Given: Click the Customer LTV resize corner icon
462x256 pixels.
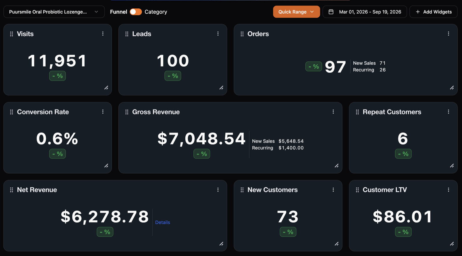Looking at the screenshot, I should click(452, 244).
